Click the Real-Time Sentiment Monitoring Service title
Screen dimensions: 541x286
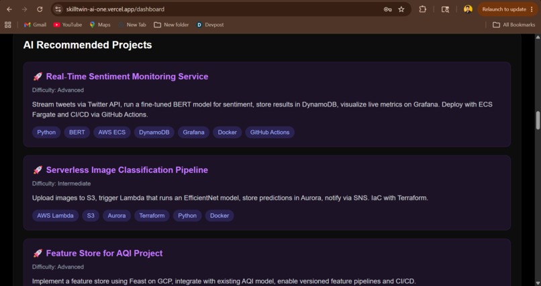(127, 76)
